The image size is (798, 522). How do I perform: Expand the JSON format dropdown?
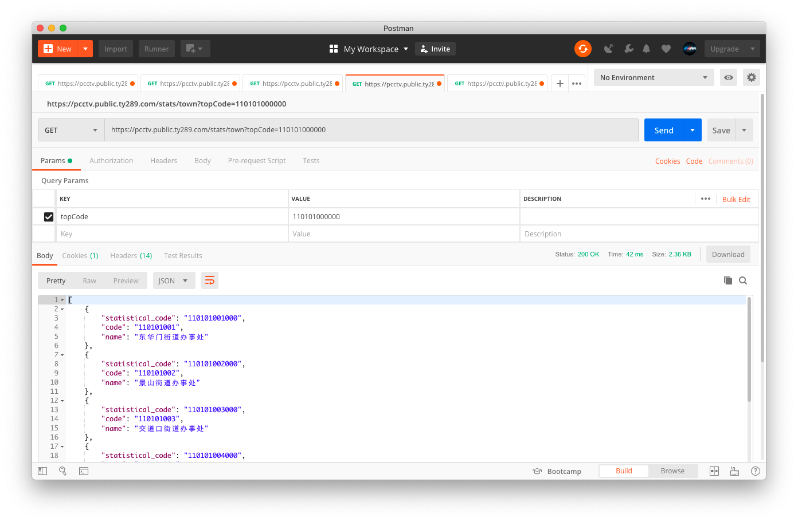(174, 280)
